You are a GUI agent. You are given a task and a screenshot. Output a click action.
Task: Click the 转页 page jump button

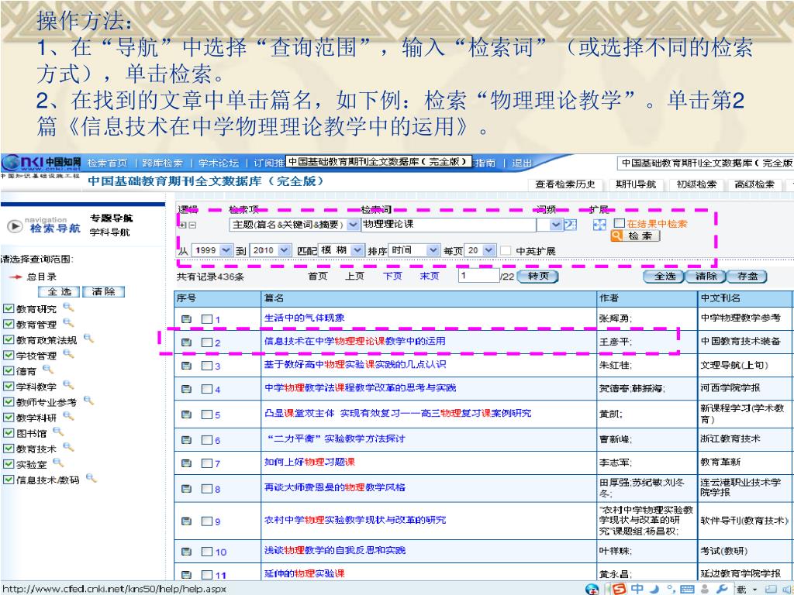(538, 277)
